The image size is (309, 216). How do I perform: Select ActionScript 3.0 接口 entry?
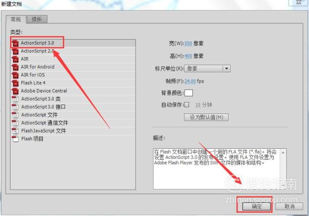point(73,107)
